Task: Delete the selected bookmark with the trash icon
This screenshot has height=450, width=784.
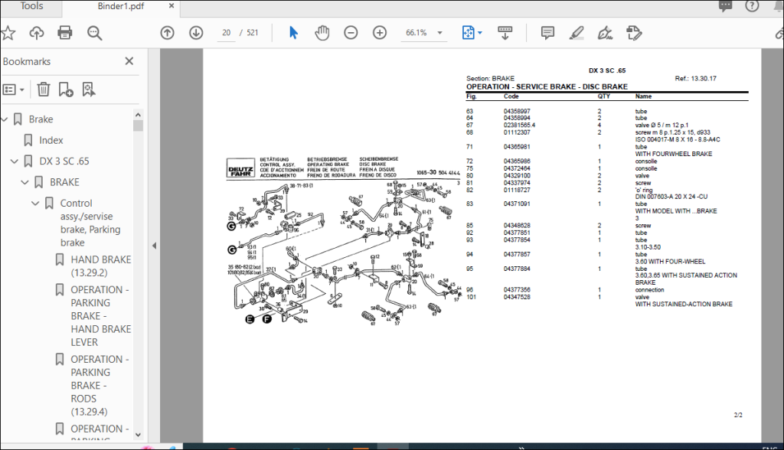Action: pos(44,90)
